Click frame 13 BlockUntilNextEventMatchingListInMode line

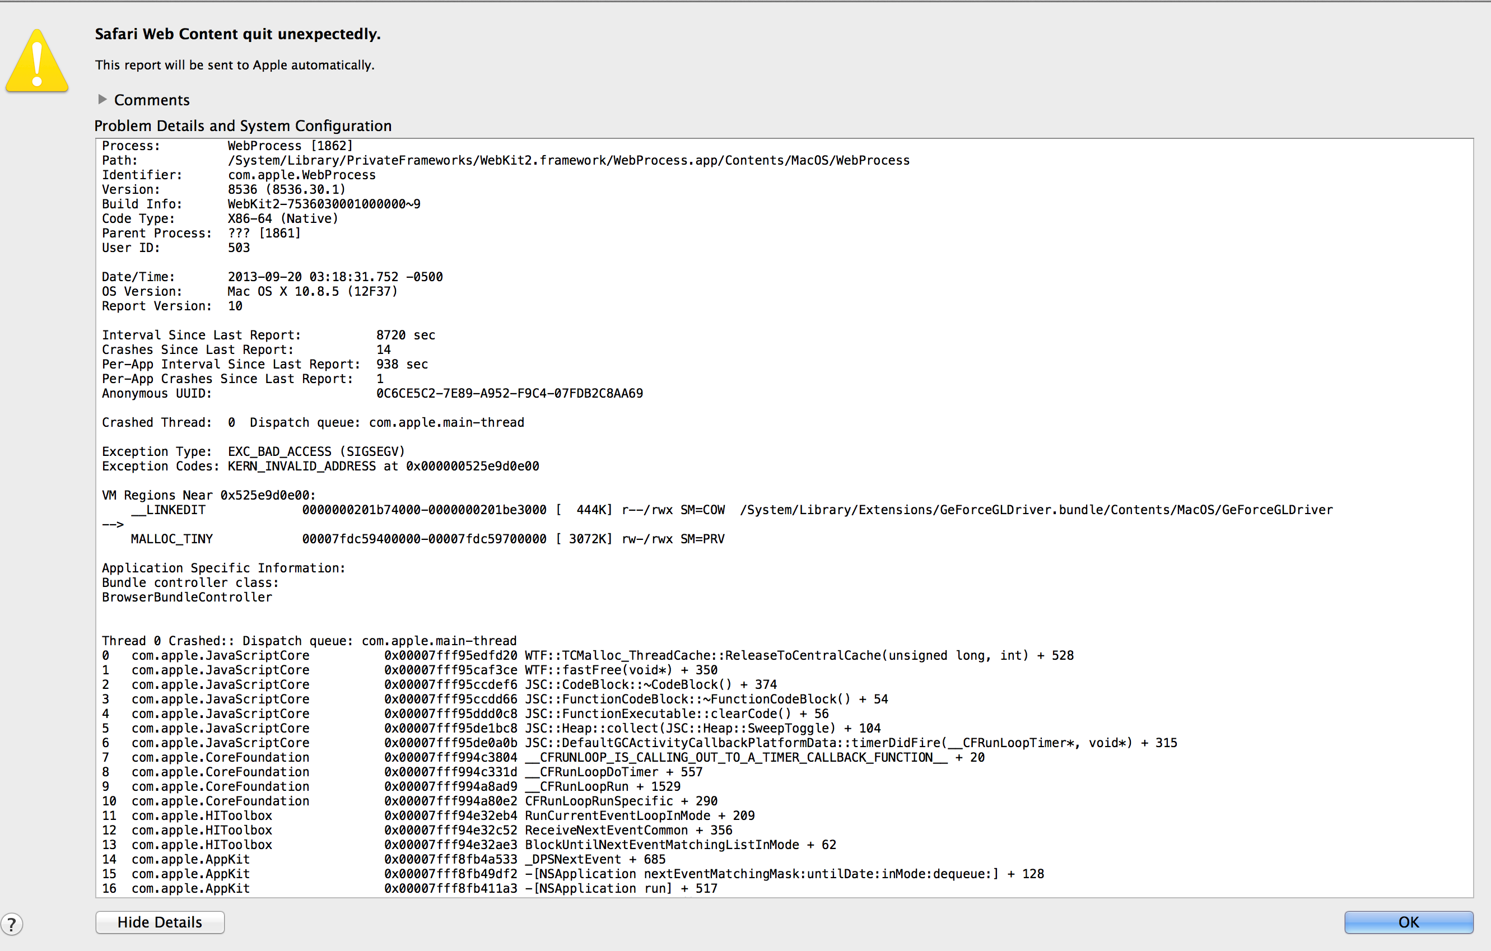469,845
